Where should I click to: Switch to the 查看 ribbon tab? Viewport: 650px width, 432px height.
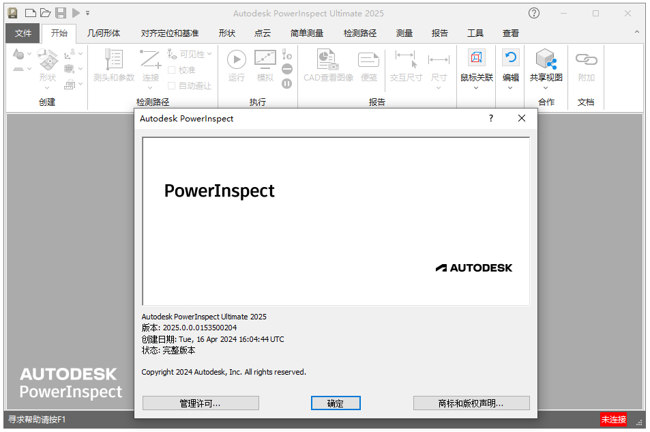(511, 33)
